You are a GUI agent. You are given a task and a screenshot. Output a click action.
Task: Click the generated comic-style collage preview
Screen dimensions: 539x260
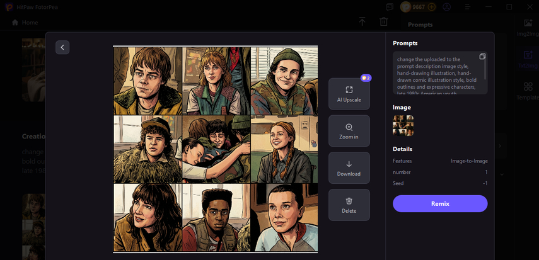click(x=215, y=149)
